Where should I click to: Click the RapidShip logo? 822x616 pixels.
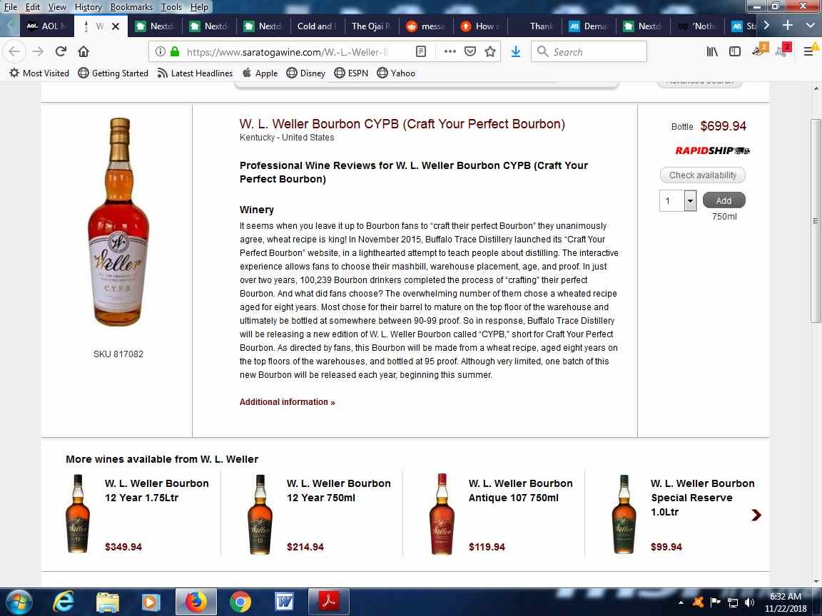(712, 150)
